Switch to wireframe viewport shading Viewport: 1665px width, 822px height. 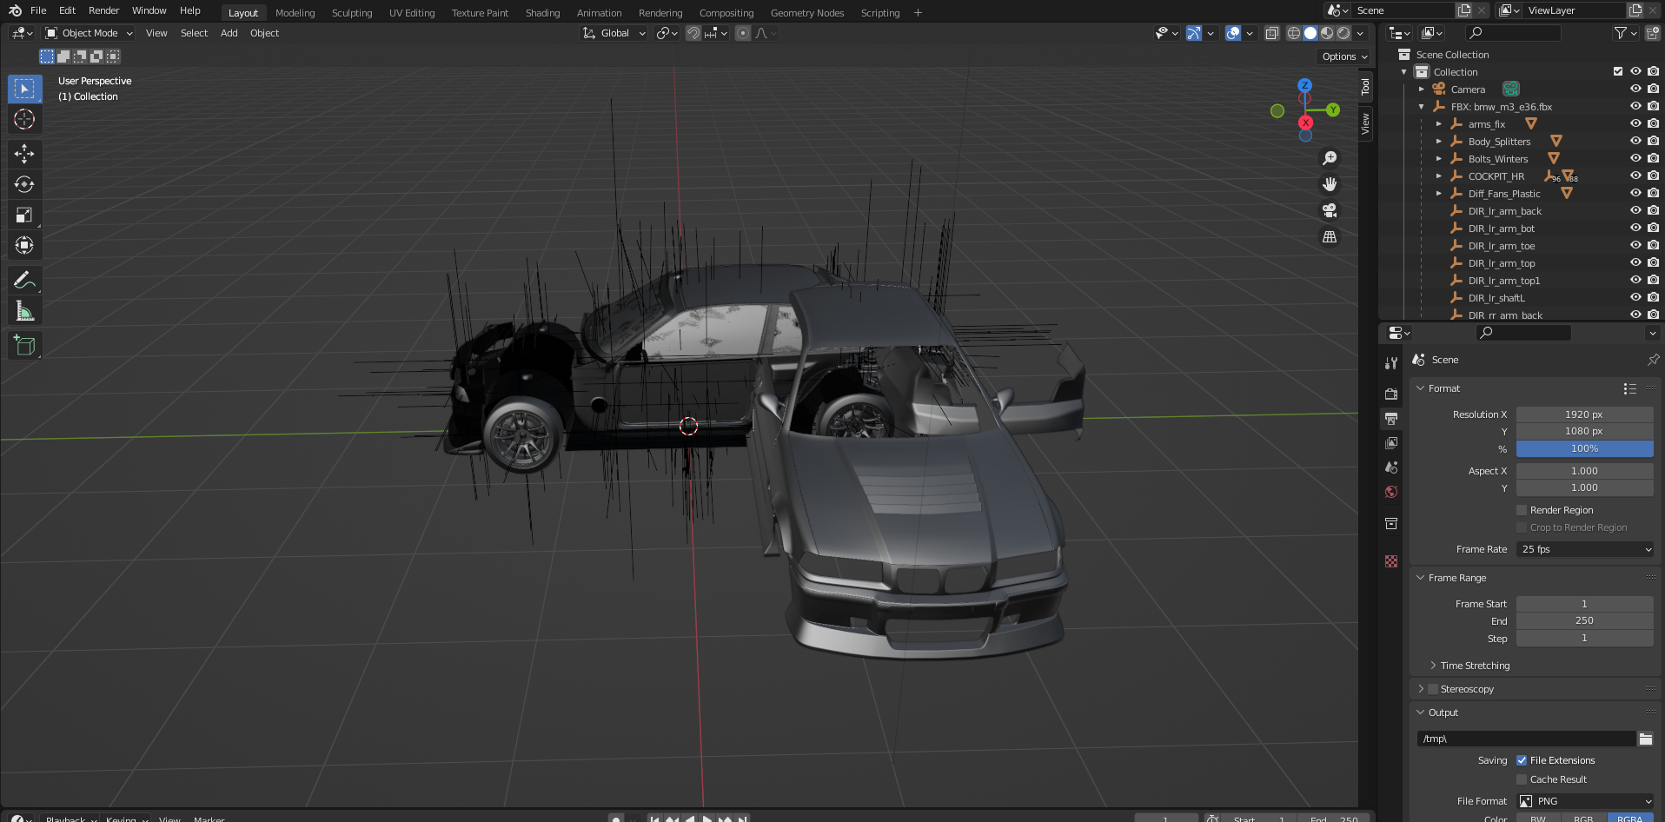tap(1294, 33)
